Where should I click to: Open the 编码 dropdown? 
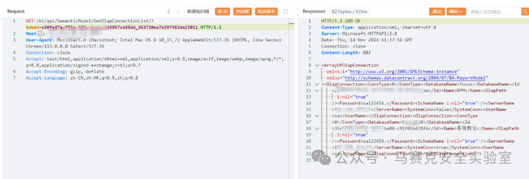click(x=457, y=11)
